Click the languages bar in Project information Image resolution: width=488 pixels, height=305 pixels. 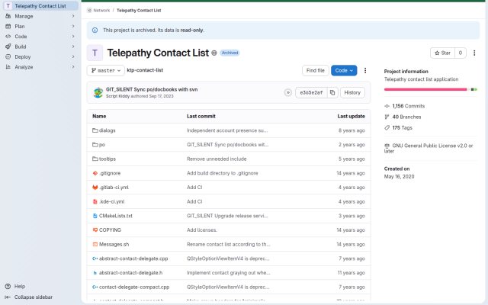[430, 89]
